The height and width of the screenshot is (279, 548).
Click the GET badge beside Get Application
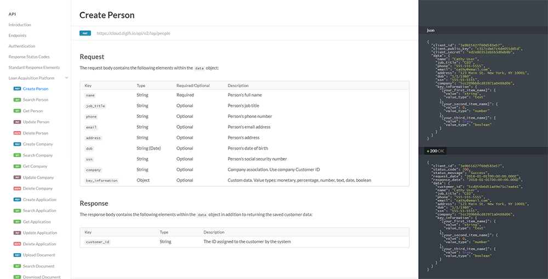(17, 222)
